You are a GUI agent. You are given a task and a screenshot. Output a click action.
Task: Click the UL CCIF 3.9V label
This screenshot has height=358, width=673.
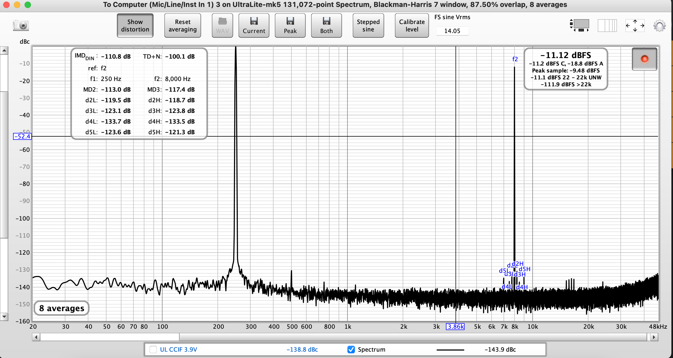pyautogui.click(x=179, y=349)
